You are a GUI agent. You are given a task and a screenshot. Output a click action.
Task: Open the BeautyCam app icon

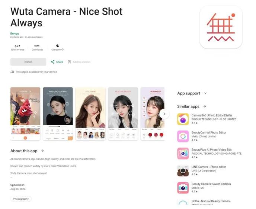point(183,136)
